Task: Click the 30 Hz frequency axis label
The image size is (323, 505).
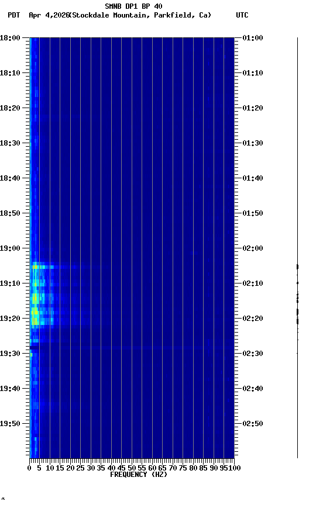Action: pos(91,468)
